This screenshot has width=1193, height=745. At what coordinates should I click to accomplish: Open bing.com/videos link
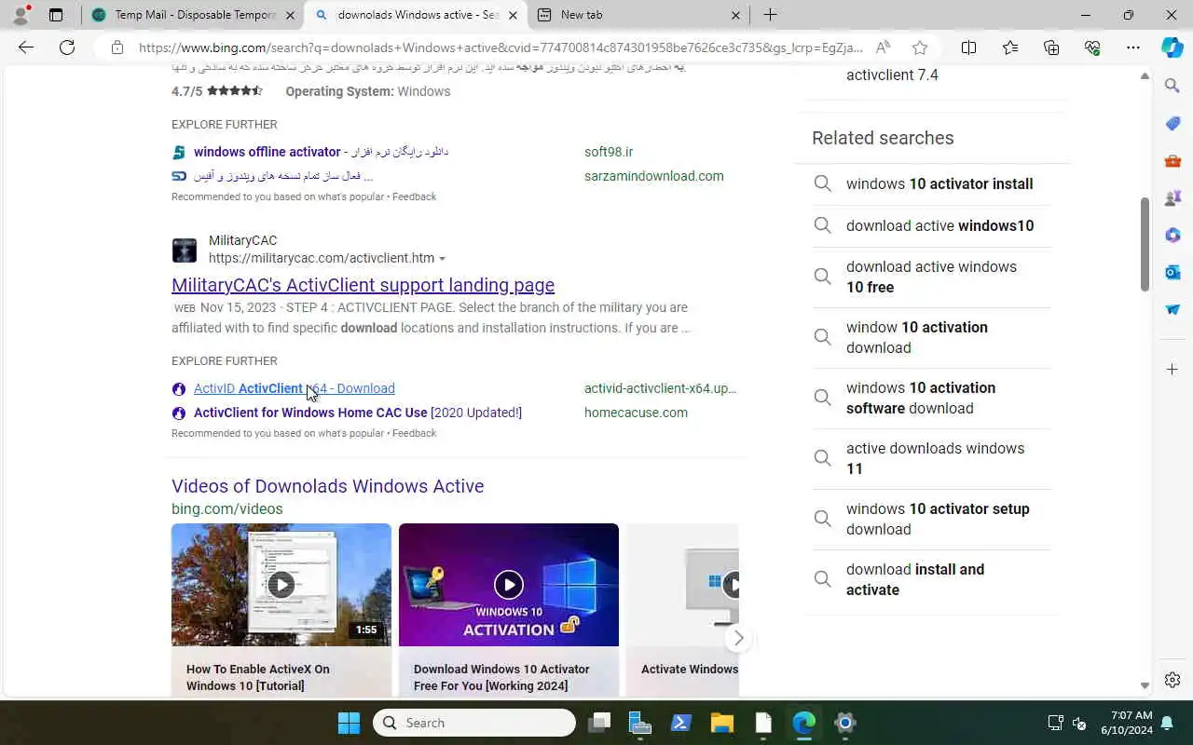click(226, 508)
